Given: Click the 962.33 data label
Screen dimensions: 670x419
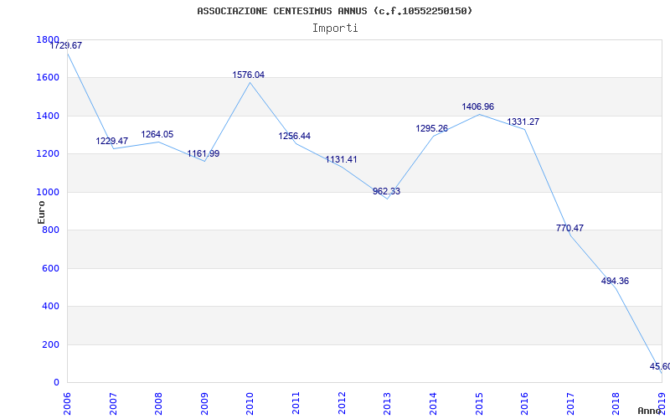Looking at the screenshot, I should 386,191.
